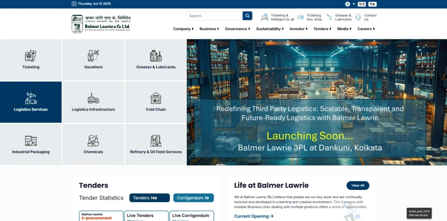447x221 pixels.
Task: Open Greases & Lubricants header icon
Action: pyautogui.click(x=329, y=17)
